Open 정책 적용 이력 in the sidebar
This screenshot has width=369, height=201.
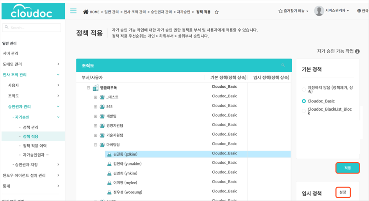[35, 145]
